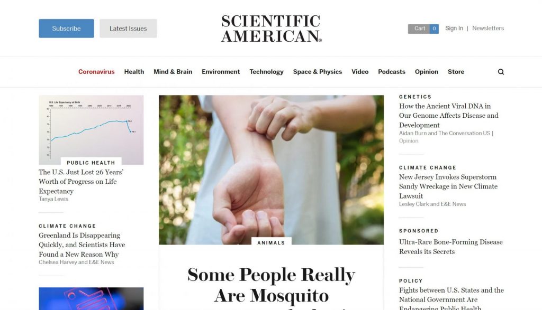Open the Cart with 0 items
Image resolution: width=542 pixels, height=310 pixels.
pos(423,29)
